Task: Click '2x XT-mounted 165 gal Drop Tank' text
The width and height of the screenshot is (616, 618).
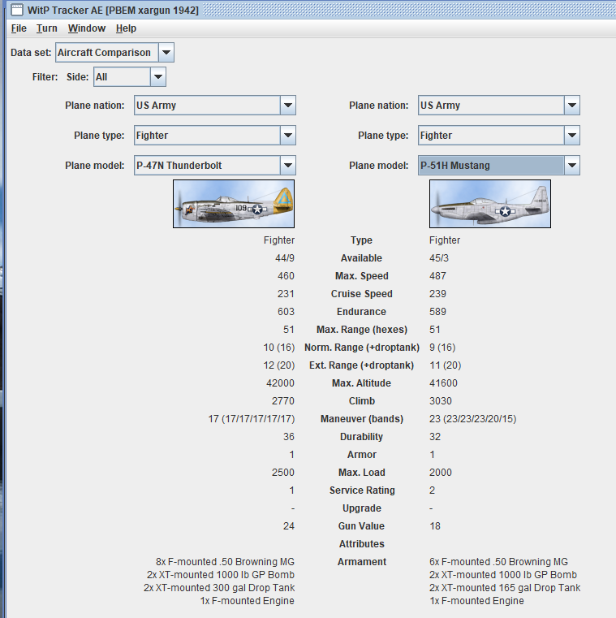Action: [505, 588]
